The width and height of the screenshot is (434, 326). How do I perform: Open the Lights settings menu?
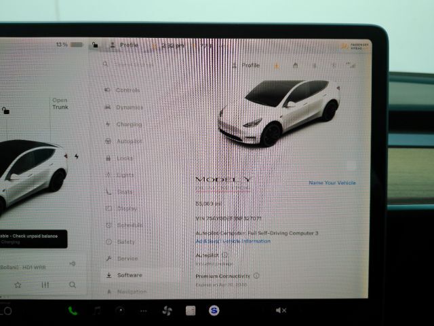(x=120, y=175)
